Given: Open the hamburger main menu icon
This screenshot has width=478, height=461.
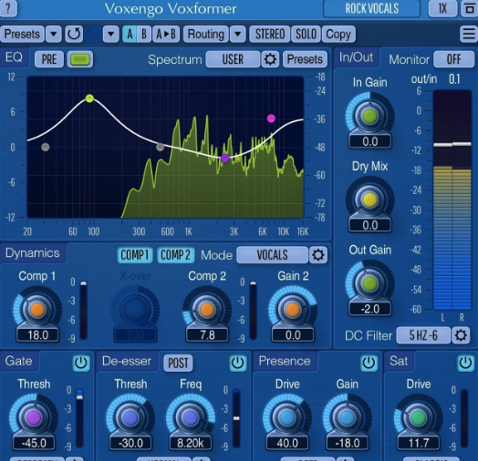Looking at the screenshot, I should (x=469, y=34).
